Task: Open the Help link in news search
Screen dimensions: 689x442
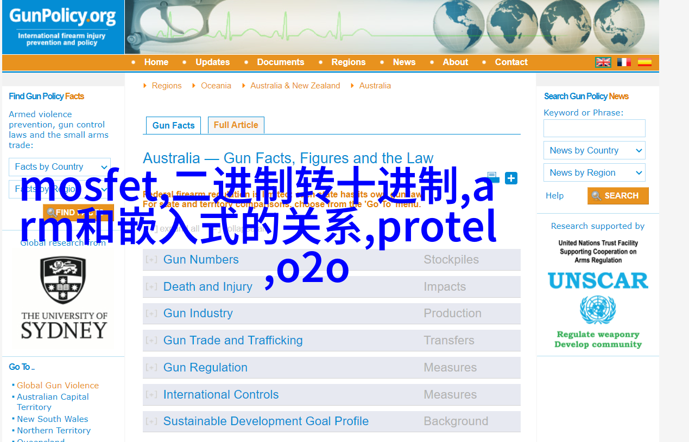Action: (555, 196)
